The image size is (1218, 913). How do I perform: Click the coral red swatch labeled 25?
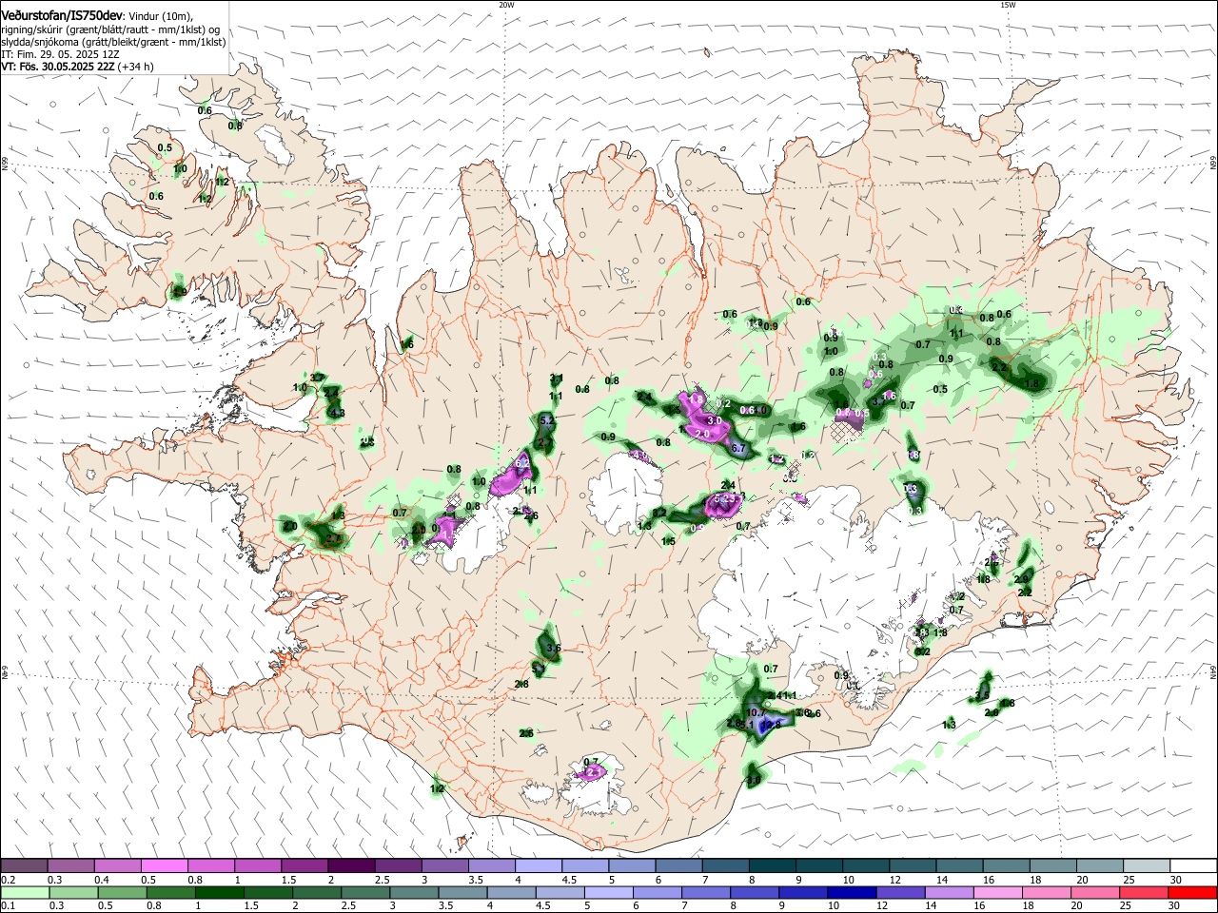pos(1145,892)
